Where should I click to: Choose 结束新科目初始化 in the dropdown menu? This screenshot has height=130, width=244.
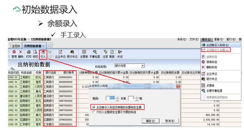point(221,97)
